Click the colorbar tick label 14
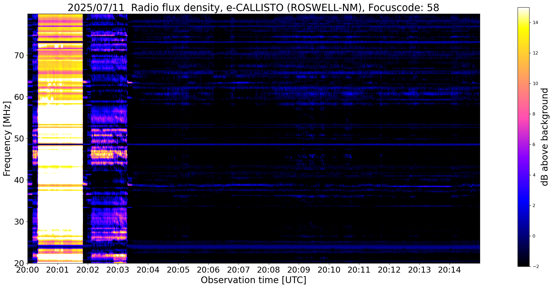The image size is (553, 288). pos(535,23)
